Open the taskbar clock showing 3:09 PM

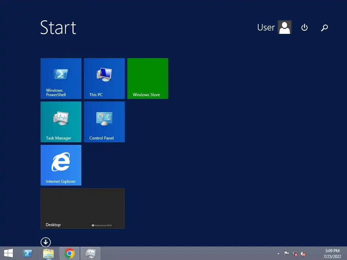332,253
